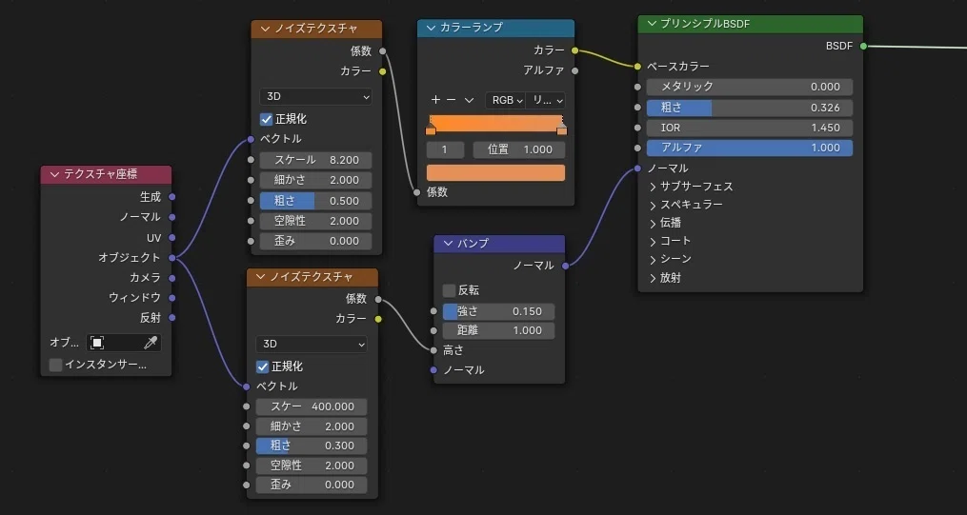Remove a color stop with the − button
Image resolution: width=967 pixels, height=515 pixels.
coord(452,100)
